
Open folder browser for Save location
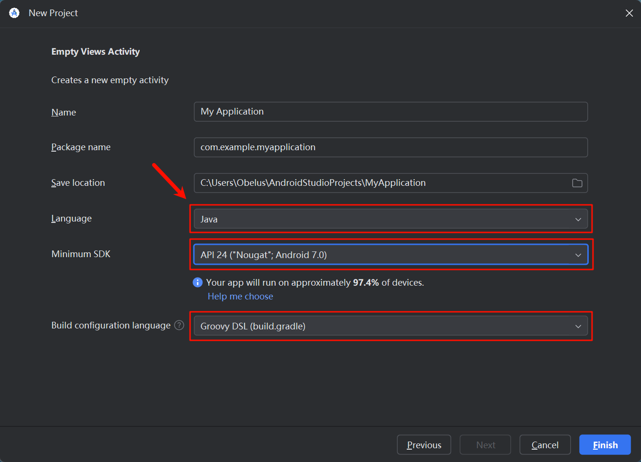(577, 183)
